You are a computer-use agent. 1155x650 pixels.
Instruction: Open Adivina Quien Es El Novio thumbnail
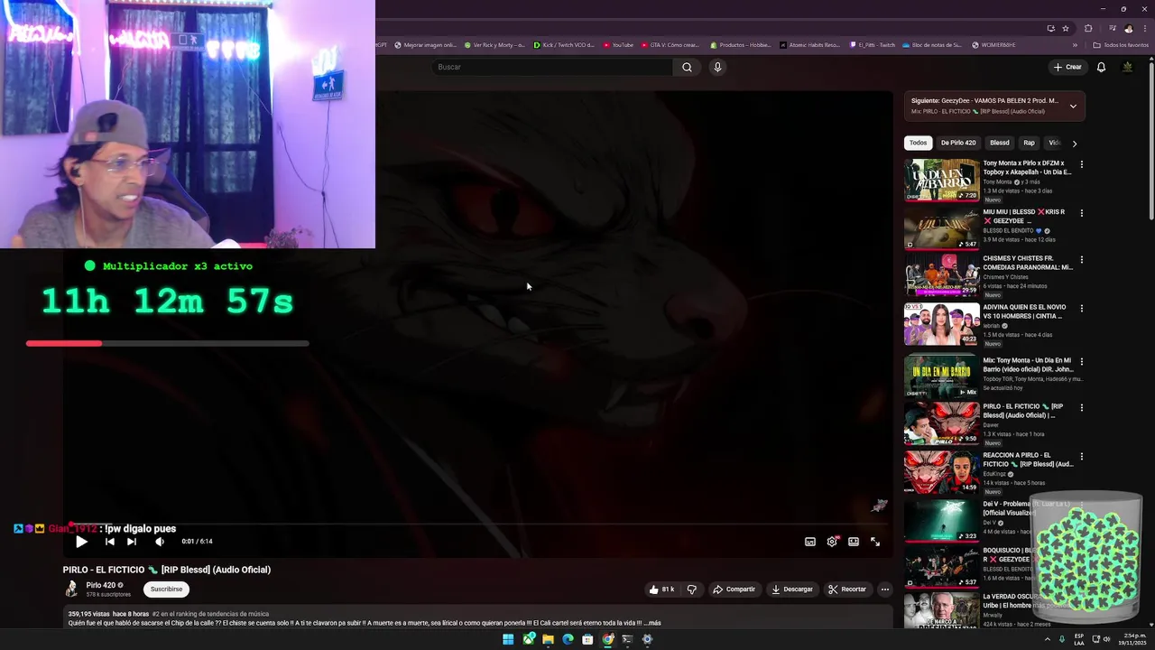[x=942, y=324]
